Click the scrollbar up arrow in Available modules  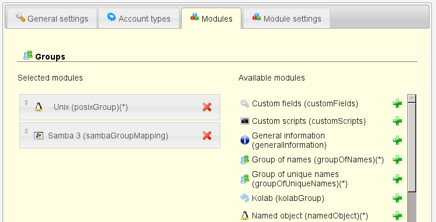(x=412, y=98)
